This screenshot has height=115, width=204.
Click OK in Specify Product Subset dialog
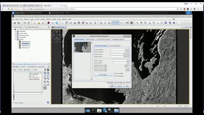112,86
